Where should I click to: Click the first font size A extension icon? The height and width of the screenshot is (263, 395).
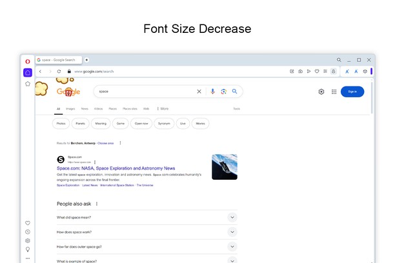(347, 72)
